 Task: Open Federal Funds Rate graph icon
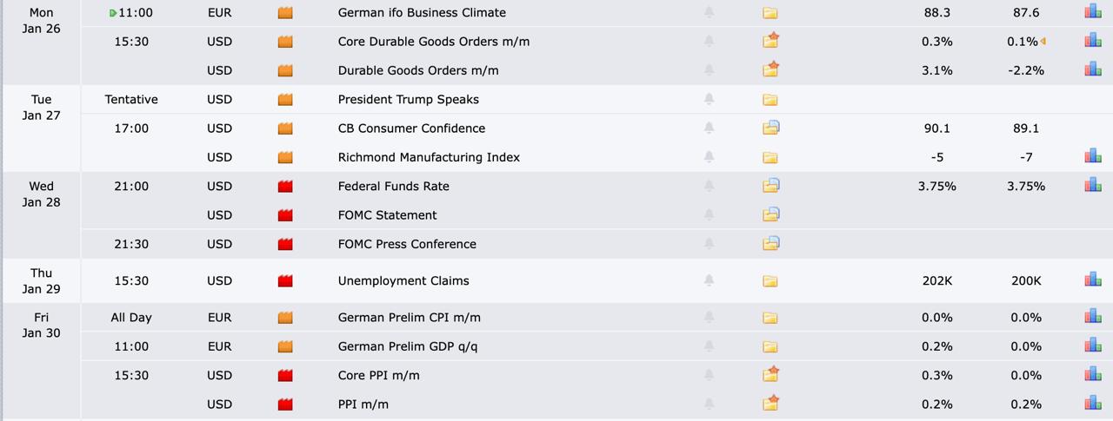pos(1092,185)
